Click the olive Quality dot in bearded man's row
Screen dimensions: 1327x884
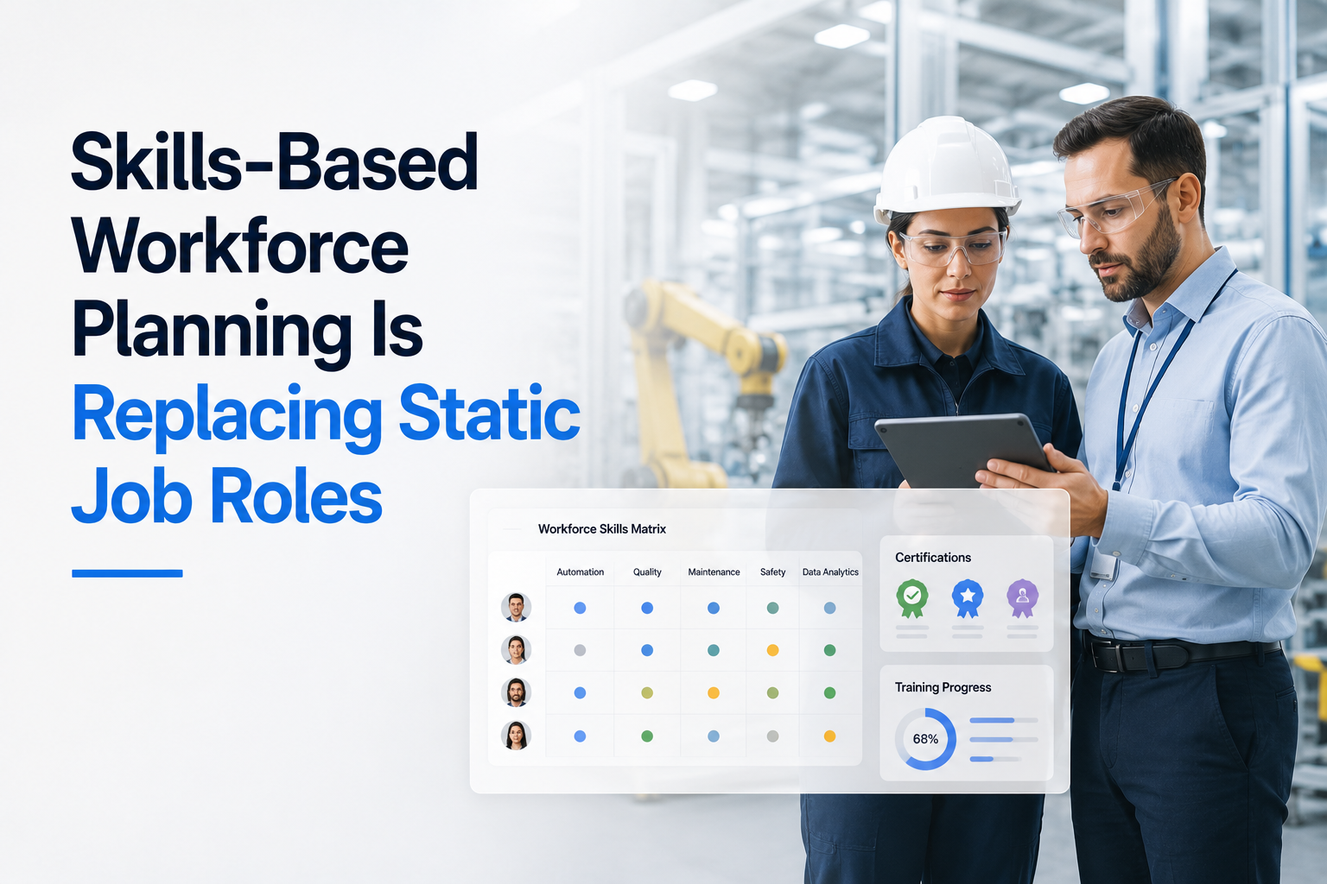647,692
